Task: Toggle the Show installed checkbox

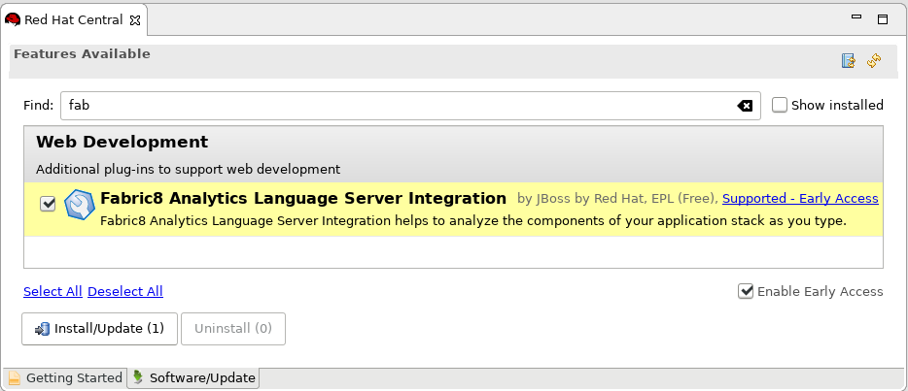Action: tap(779, 105)
